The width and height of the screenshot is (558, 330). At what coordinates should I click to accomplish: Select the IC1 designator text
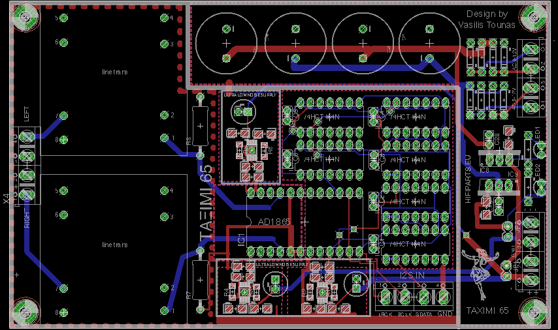241,239
